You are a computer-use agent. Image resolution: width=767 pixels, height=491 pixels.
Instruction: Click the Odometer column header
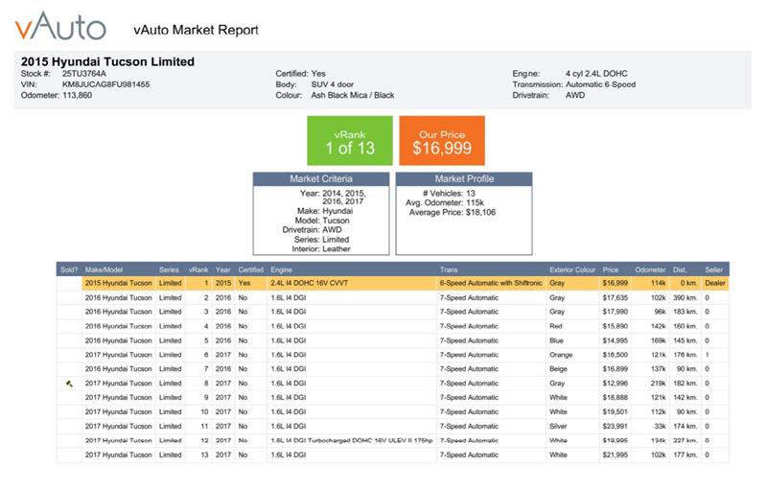[650, 269]
